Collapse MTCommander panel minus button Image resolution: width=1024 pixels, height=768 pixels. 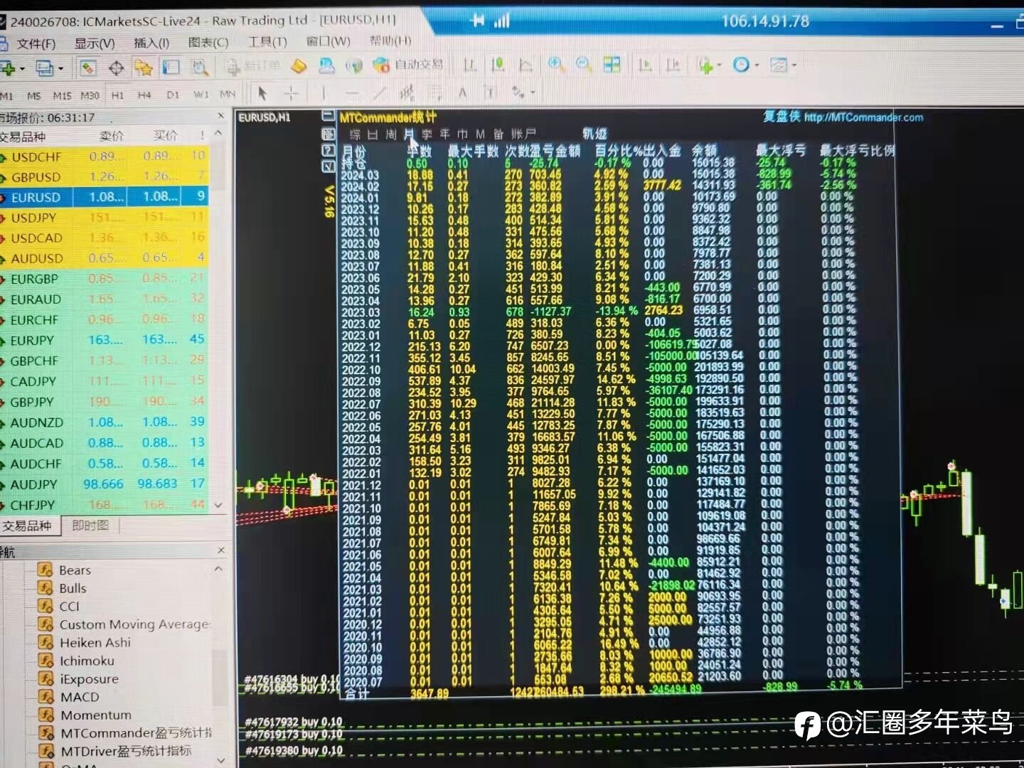pyautogui.click(x=329, y=115)
